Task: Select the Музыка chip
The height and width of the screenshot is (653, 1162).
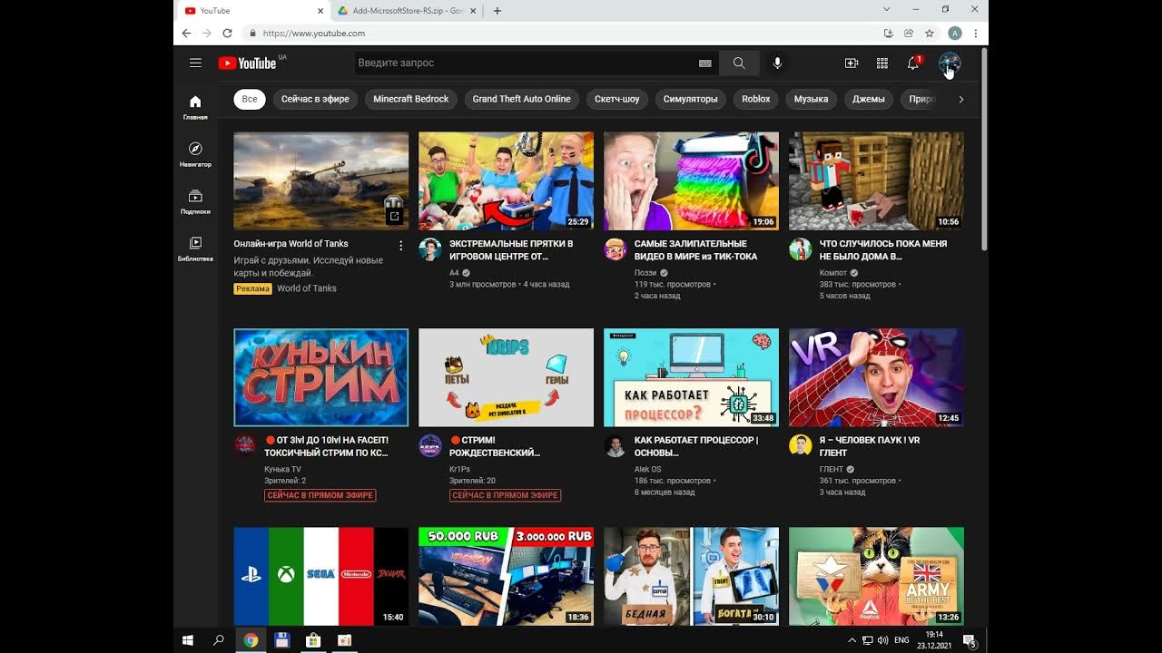Action: point(812,99)
